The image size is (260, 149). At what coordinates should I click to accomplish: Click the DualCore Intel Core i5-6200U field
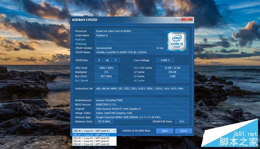point(130,31)
